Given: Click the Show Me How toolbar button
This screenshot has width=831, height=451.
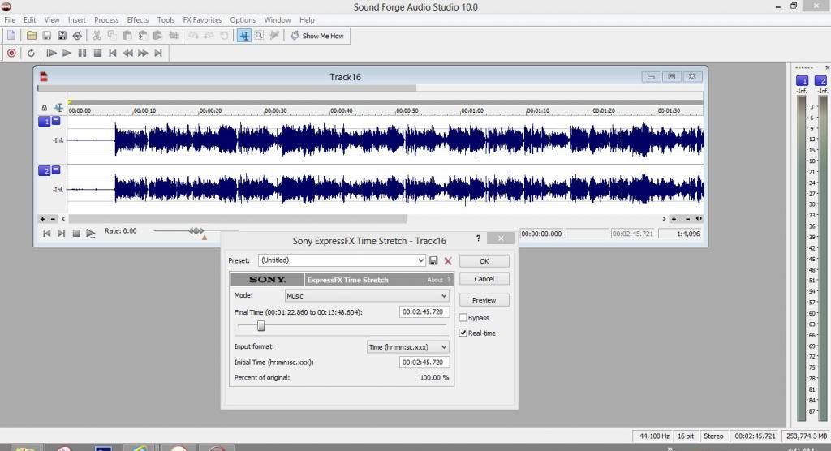Looking at the screenshot, I should coord(317,36).
